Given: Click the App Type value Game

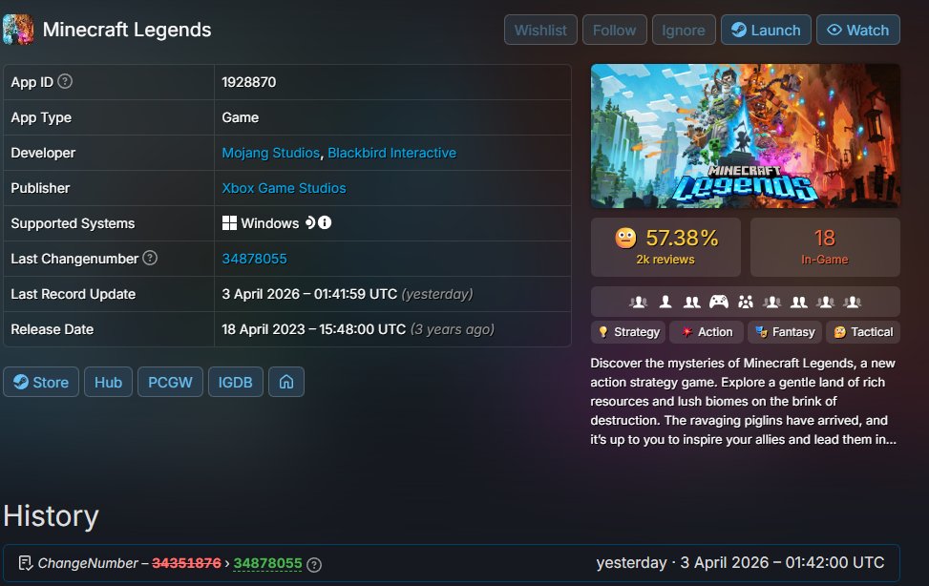Looking at the screenshot, I should coord(240,117).
